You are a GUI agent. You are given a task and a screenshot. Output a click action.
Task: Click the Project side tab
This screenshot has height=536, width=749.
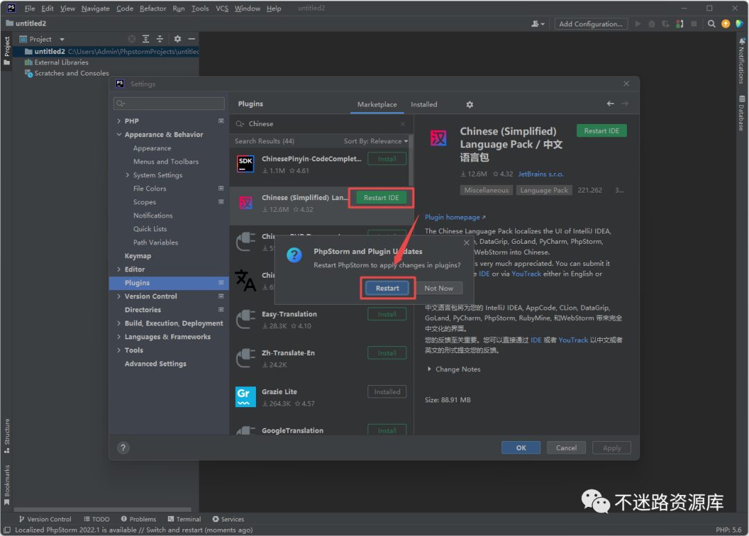coord(7,51)
